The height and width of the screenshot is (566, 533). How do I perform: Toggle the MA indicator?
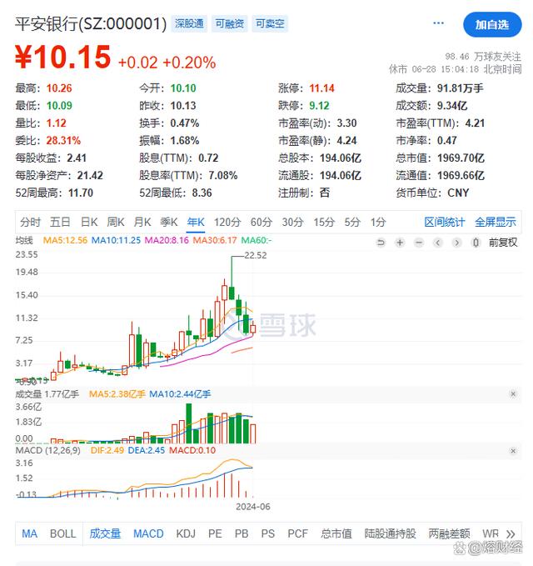30,533
